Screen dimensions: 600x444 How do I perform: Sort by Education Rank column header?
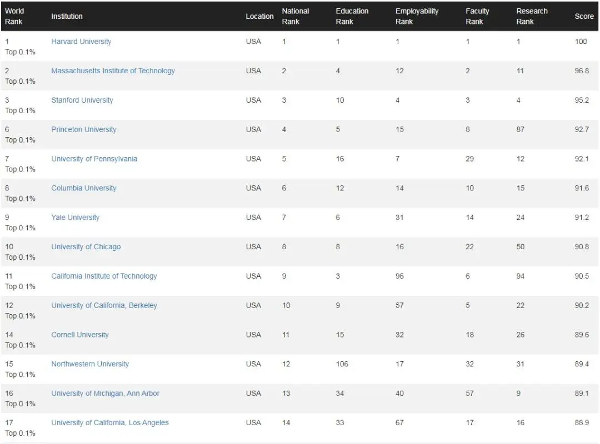(352, 16)
